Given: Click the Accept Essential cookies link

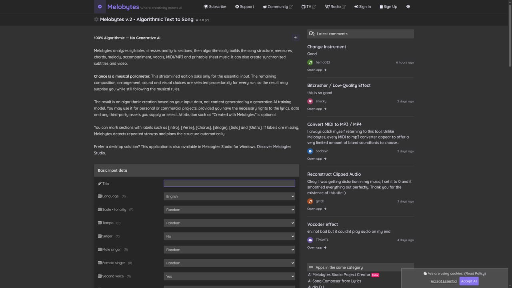Looking at the screenshot, I should 444,281.
